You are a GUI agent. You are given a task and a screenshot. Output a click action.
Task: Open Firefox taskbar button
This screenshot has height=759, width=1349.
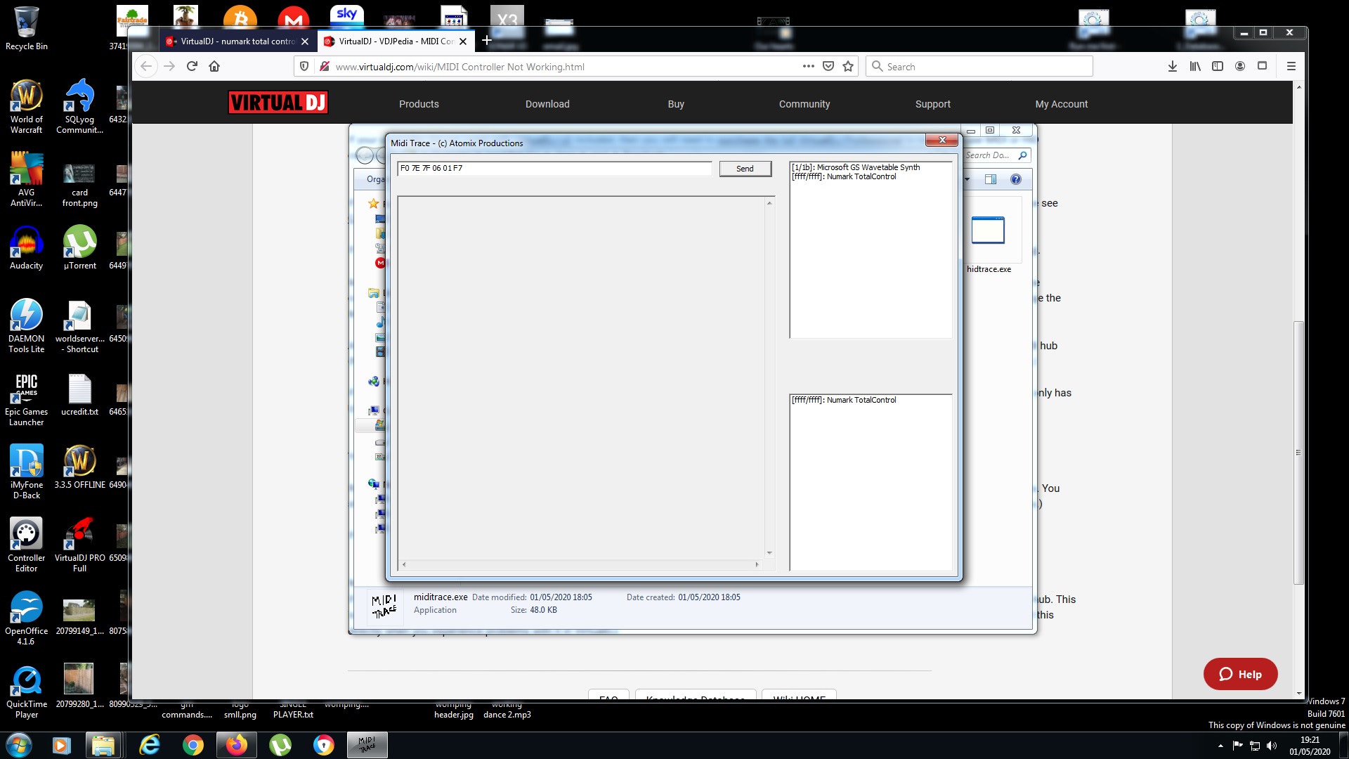(x=237, y=745)
